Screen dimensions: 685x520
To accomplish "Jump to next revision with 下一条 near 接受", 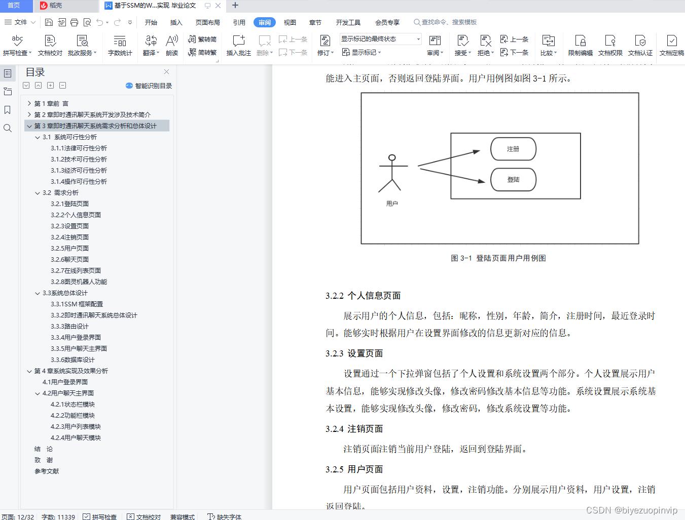I will click(515, 52).
